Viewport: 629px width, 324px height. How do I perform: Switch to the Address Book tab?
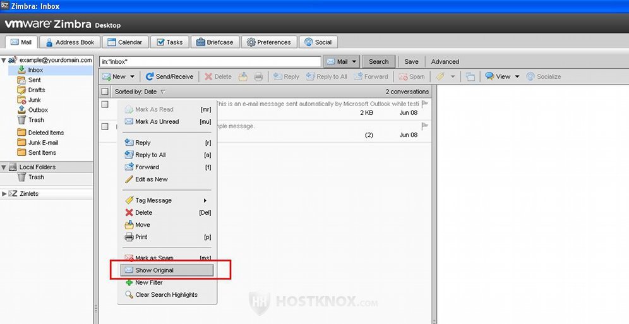(70, 42)
